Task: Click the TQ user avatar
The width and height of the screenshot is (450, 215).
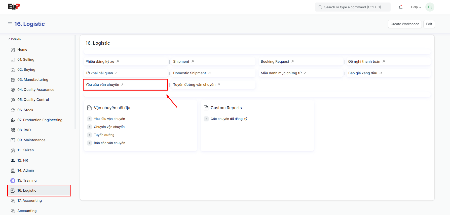Action: tap(430, 7)
